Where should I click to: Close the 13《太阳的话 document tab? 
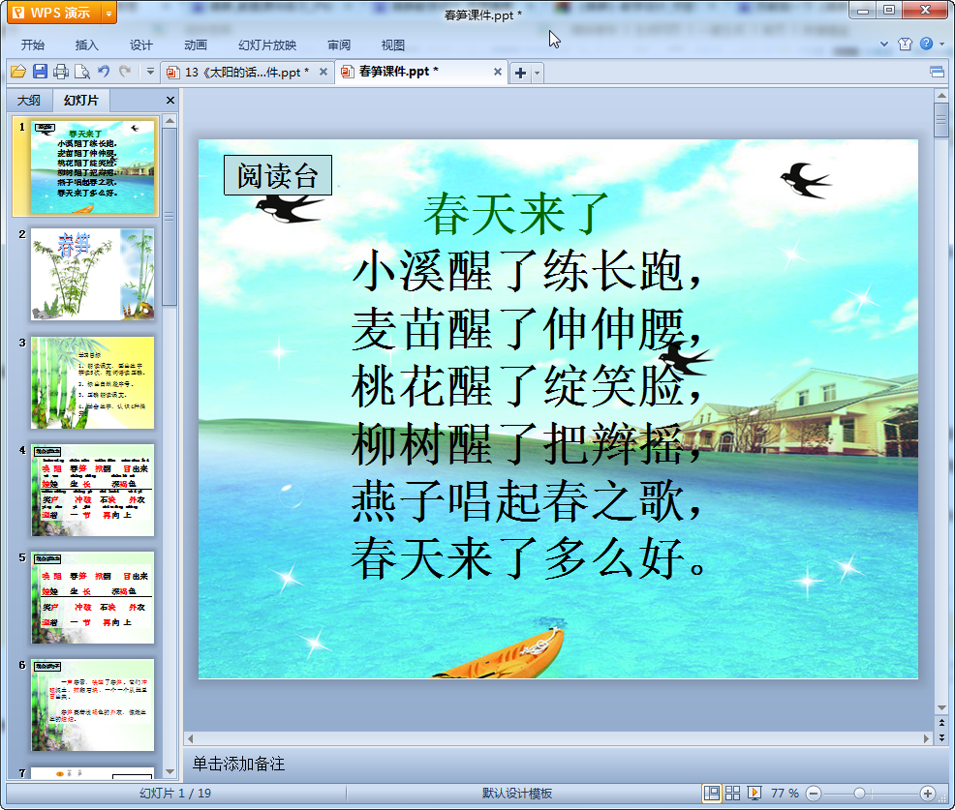pos(323,72)
